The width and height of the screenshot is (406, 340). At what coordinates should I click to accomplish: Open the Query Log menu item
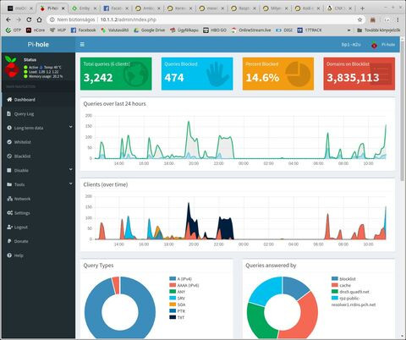(x=38, y=113)
